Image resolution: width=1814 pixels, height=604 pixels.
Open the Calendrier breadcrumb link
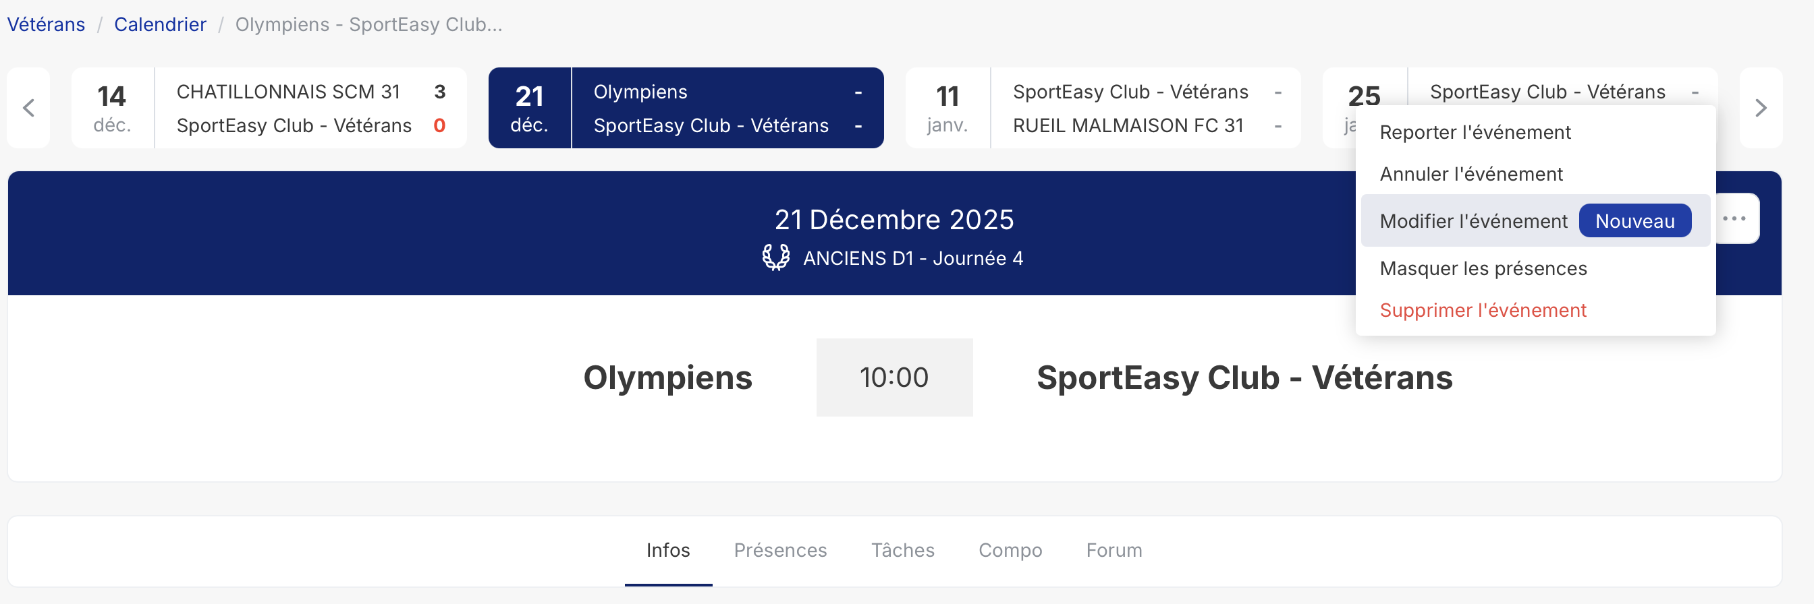160,25
